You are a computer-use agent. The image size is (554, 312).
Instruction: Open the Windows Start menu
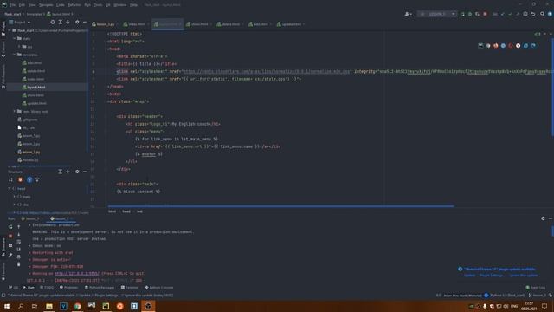click(7, 306)
